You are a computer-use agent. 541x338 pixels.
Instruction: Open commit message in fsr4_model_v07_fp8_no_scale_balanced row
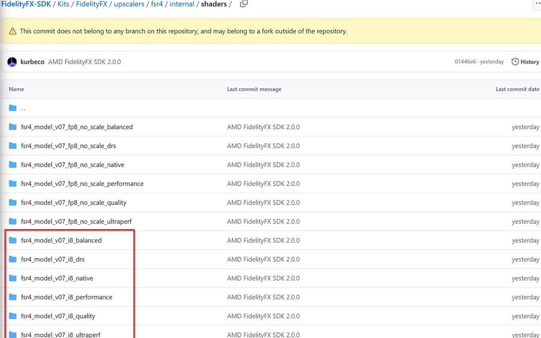(263, 127)
